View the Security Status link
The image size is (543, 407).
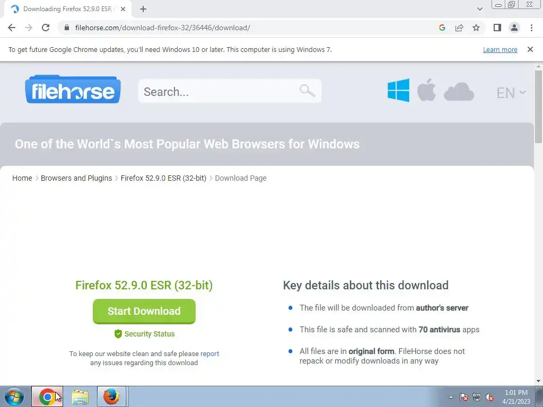pos(144,334)
